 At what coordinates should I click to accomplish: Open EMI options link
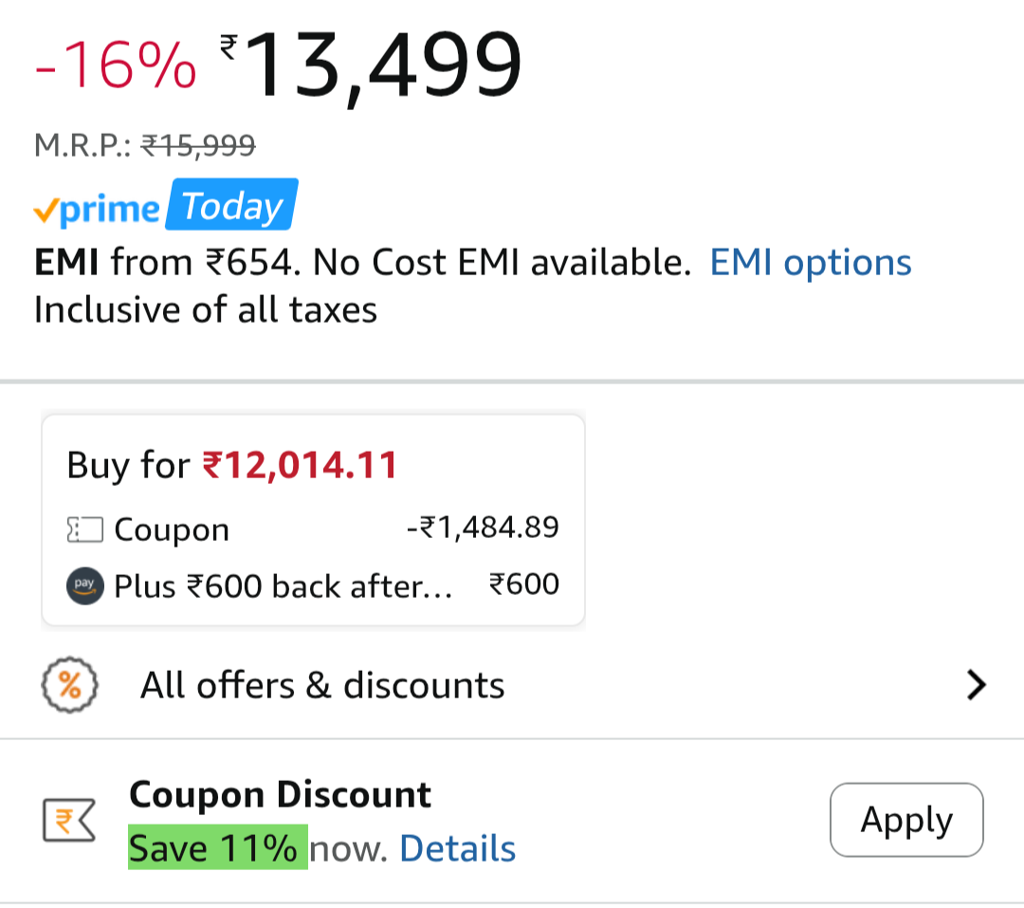[811, 263]
